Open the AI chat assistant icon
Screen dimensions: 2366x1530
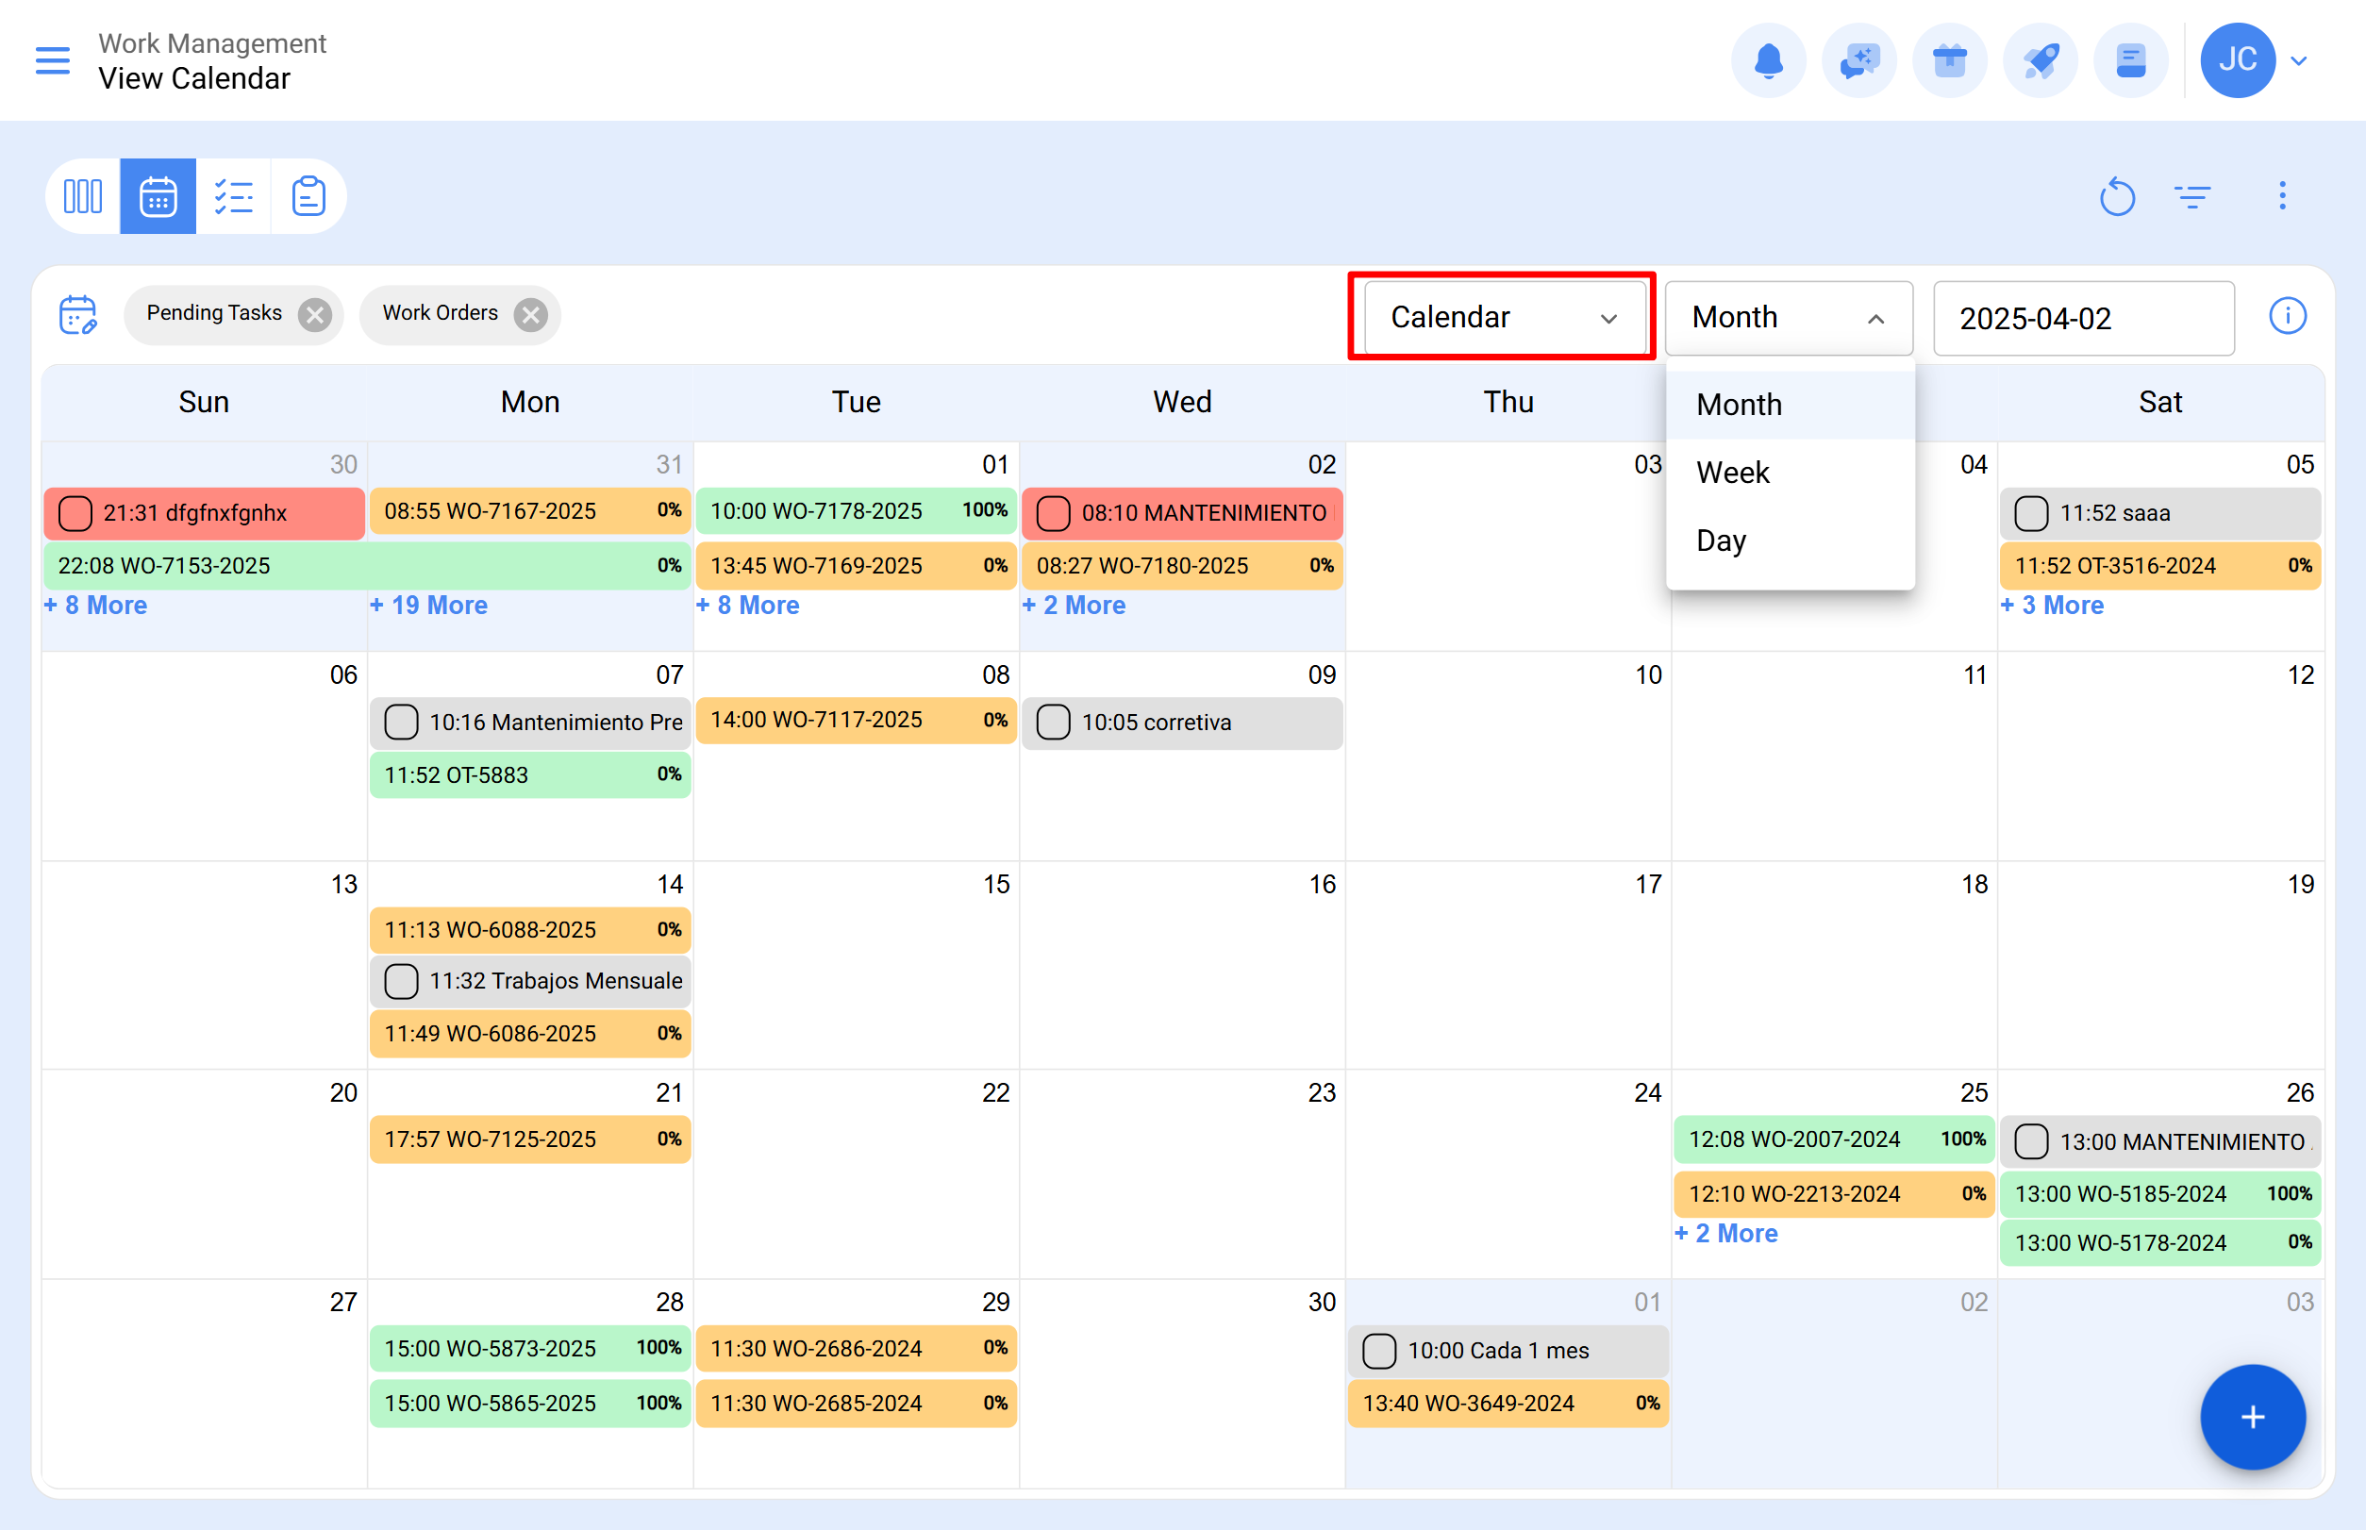[1858, 60]
